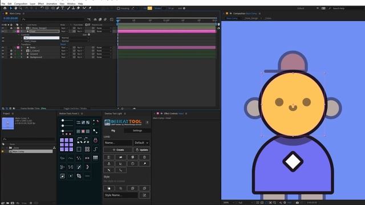Click the new folder icon in Project panel
365x205 pixels.
[x=7, y=203]
